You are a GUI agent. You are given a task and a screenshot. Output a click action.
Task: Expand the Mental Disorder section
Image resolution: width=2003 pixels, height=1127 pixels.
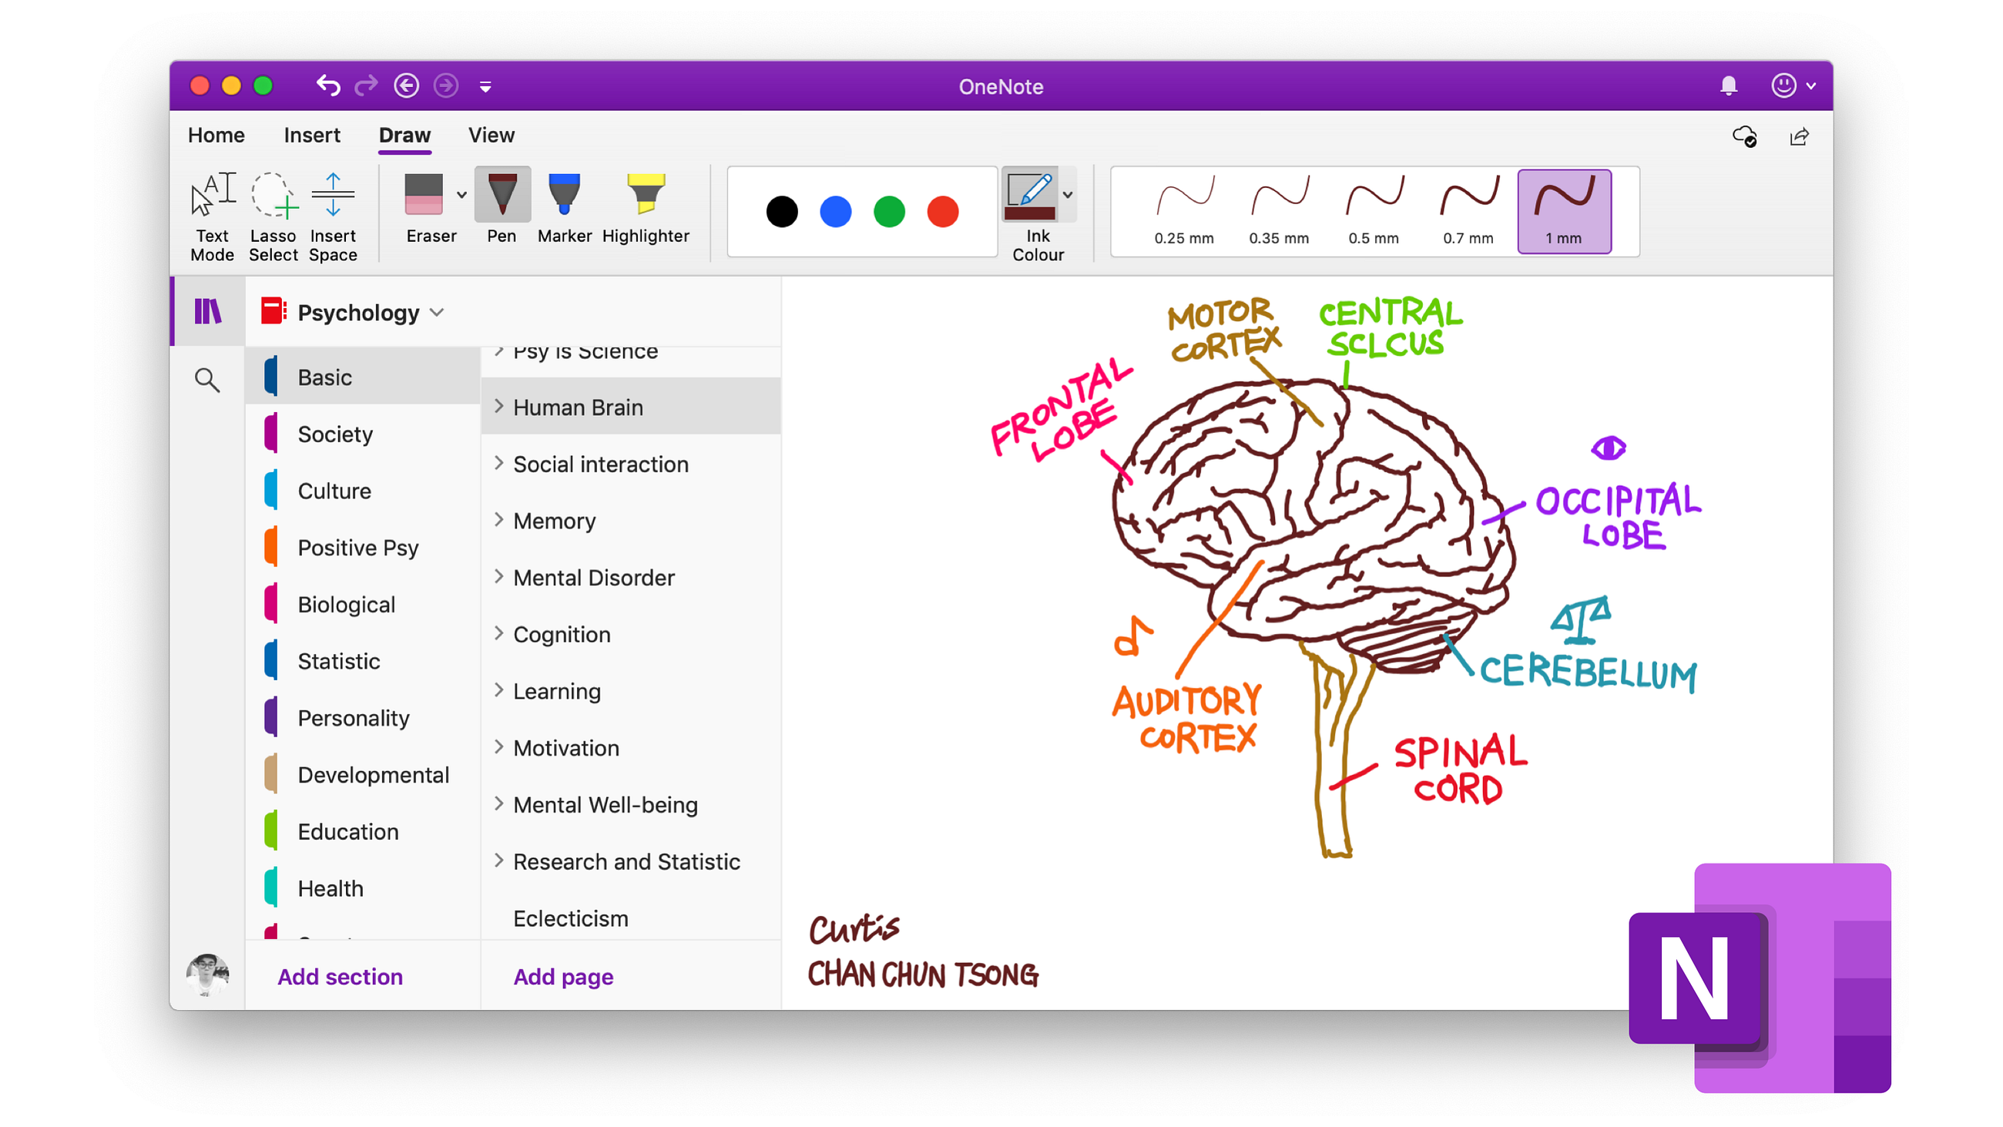(x=498, y=576)
